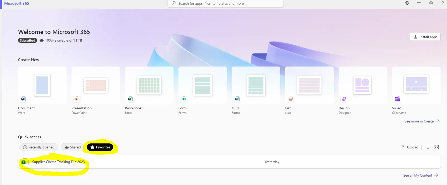Click the Clipchamp subtitle text

(399, 113)
